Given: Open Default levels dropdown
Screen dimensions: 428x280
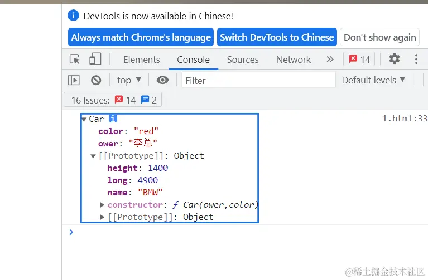Looking at the screenshot, I should 373,80.
